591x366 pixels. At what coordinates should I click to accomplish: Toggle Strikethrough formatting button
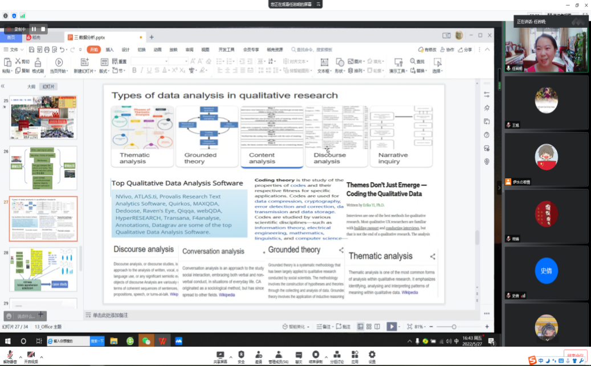pyautogui.click(x=157, y=71)
